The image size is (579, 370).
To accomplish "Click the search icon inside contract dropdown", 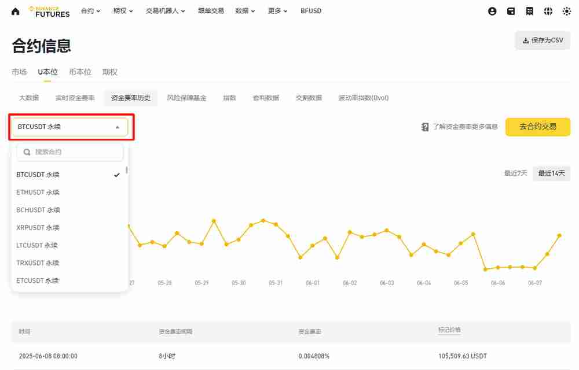I will [27, 152].
